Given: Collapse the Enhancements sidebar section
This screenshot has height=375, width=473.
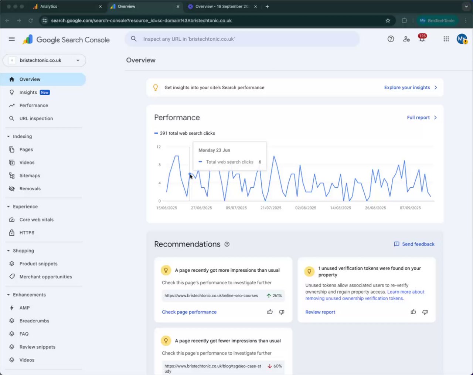Looking at the screenshot, I should 8,295.
